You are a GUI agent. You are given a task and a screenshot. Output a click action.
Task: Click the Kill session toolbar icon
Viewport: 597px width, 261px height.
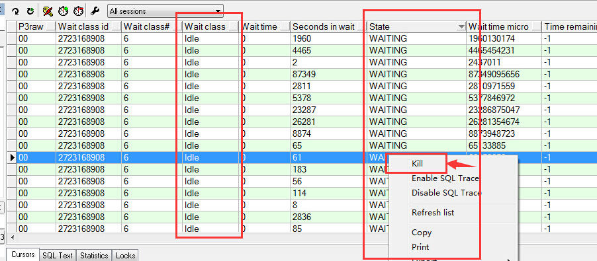coord(48,11)
